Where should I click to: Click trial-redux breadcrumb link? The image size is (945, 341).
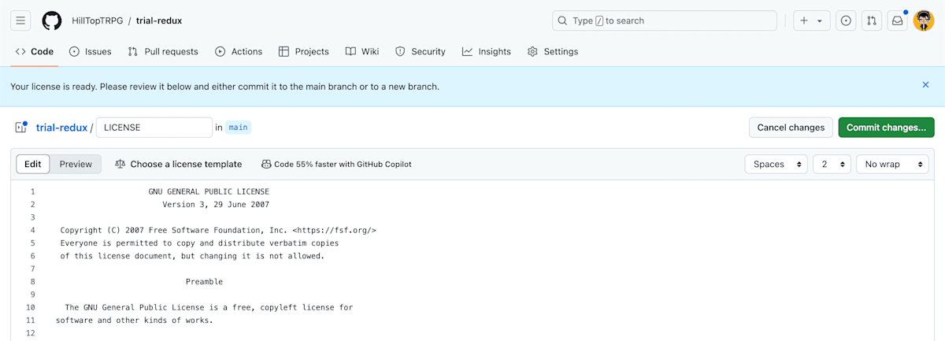[61, 127]
